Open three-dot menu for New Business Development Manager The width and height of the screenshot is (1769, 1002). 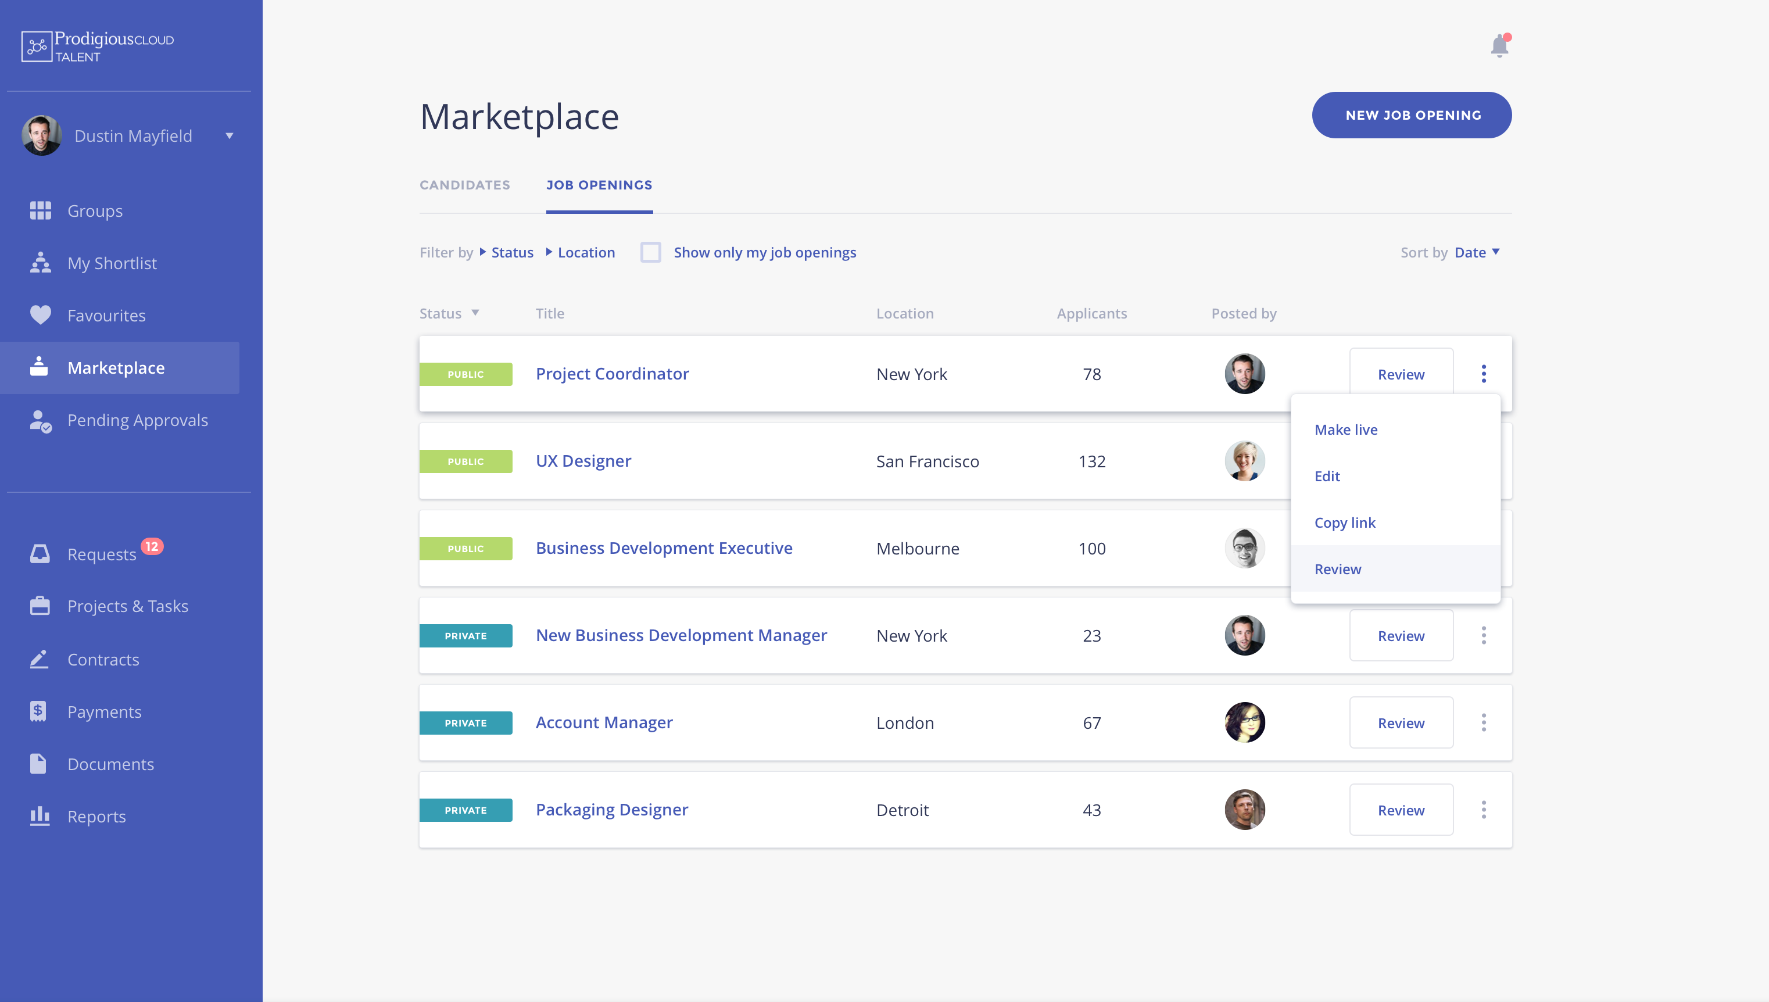coord(1484,635)
